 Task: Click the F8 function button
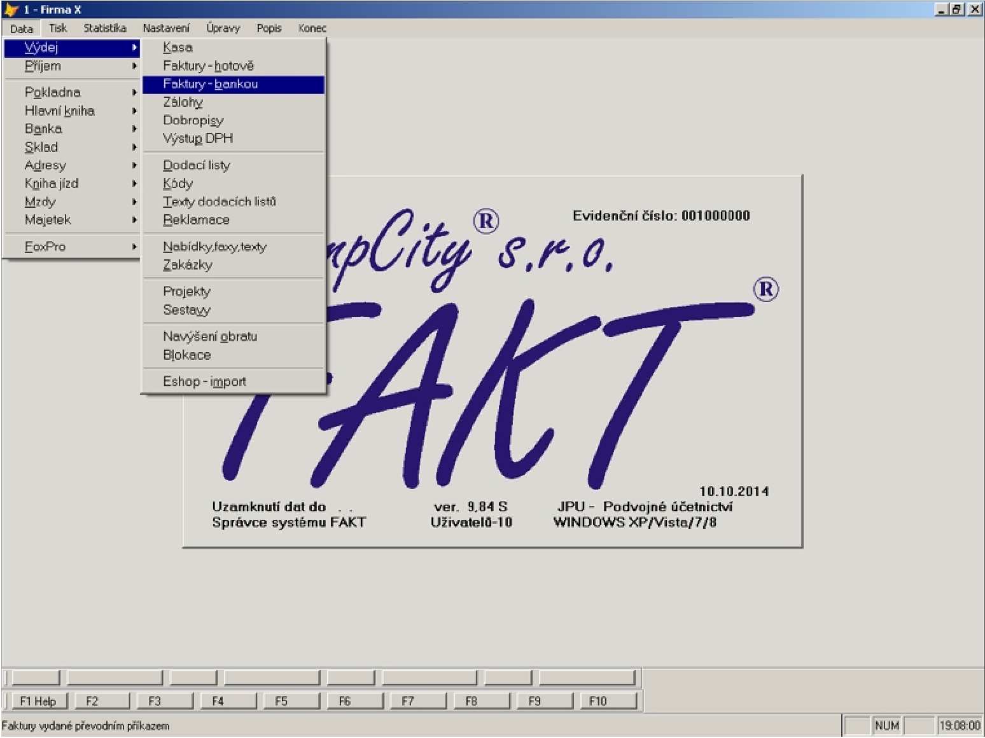482,701
